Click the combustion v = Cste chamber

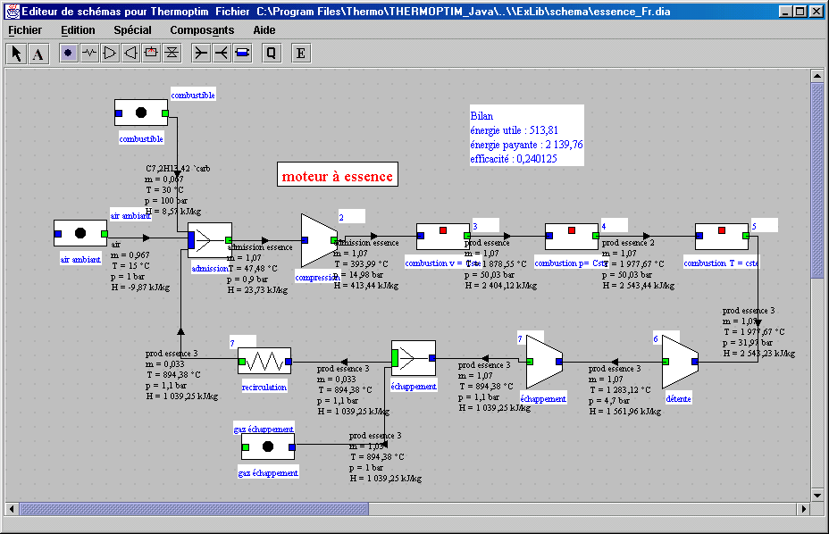(443, 237)
